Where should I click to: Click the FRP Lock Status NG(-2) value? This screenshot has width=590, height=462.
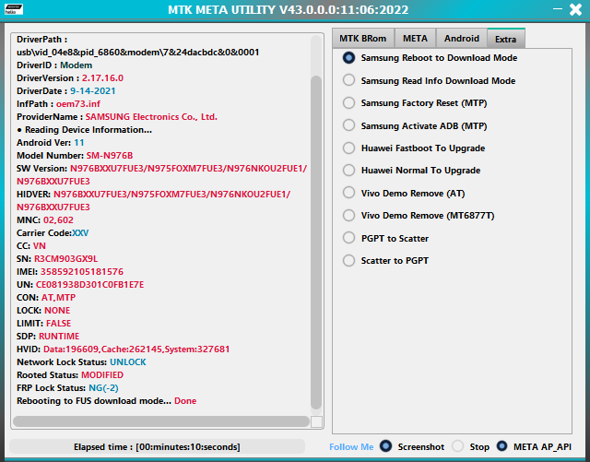(103, 388)
